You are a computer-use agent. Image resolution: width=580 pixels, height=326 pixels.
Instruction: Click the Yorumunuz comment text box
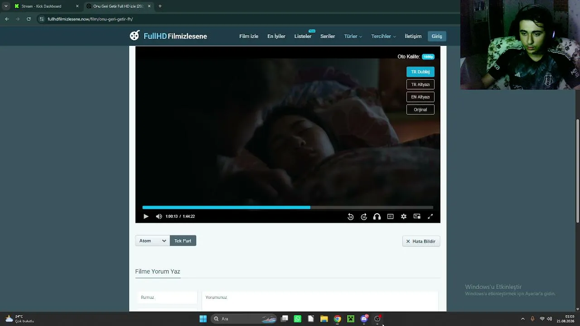tap(320, 301)
